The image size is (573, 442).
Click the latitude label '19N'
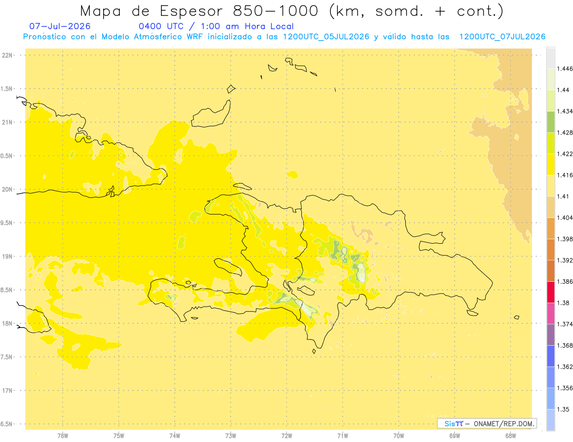click(7, 257)
